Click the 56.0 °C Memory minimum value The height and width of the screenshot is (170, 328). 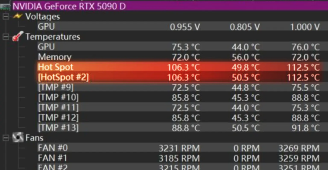point(246,57)
